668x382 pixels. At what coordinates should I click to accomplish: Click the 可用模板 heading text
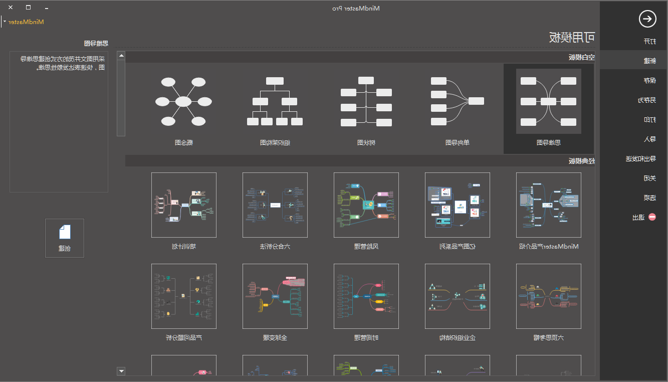572,37
